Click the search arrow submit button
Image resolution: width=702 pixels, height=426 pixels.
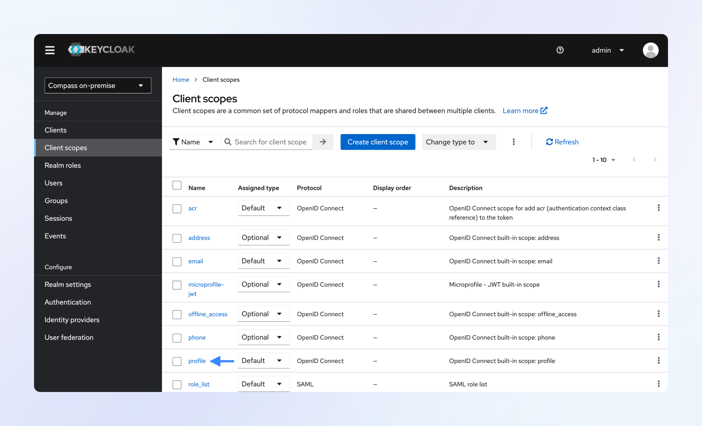323,142
